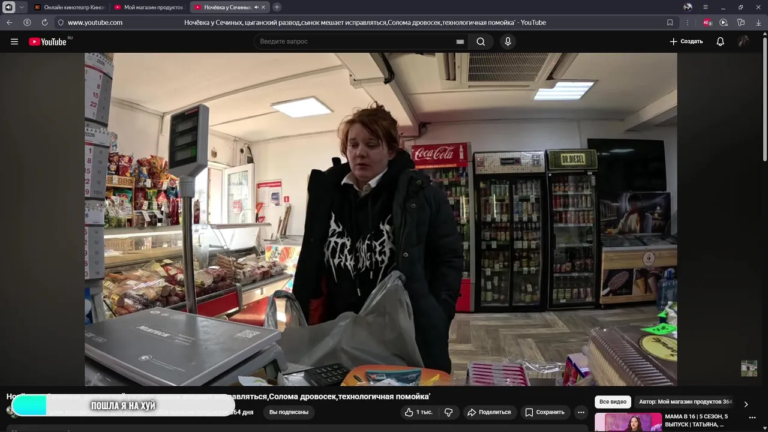Click the browser Back arrow

pos(10,22)
